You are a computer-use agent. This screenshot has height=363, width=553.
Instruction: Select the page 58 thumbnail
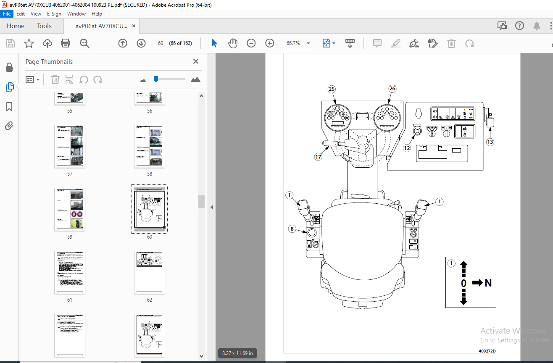click(150, 146)
